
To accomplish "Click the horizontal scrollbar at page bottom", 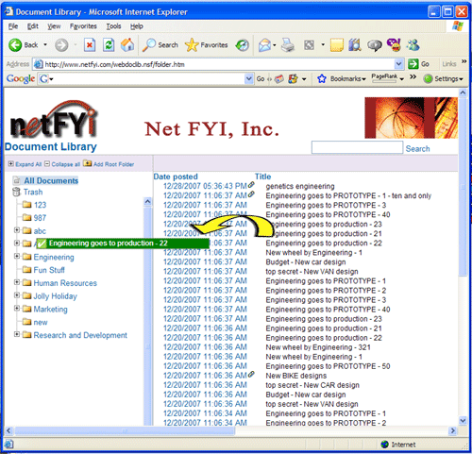I will tap(125, 430).
